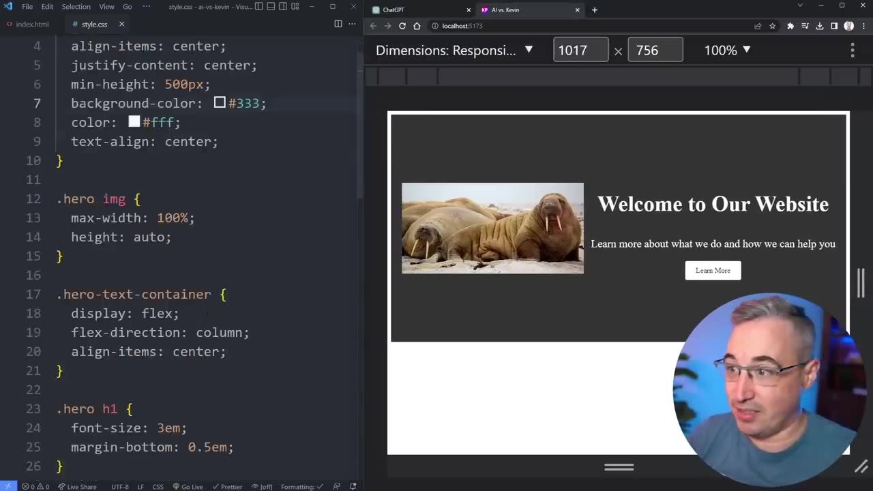Open the Edit menu in VS Code
This screenshot has width=873, height=491.
point(47,6)
